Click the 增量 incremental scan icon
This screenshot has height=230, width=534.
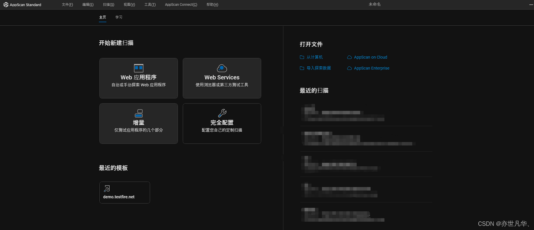[x=139, y=113]
